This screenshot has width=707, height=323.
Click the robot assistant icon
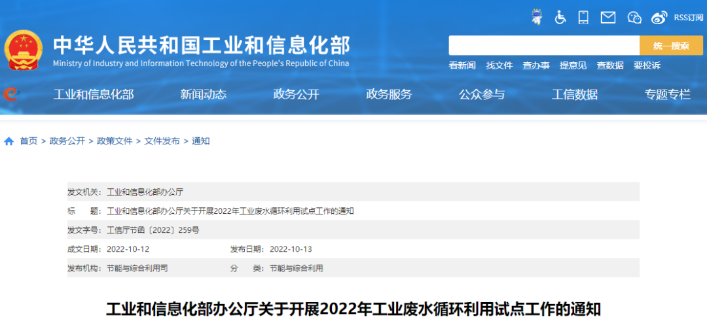point(537,17)
